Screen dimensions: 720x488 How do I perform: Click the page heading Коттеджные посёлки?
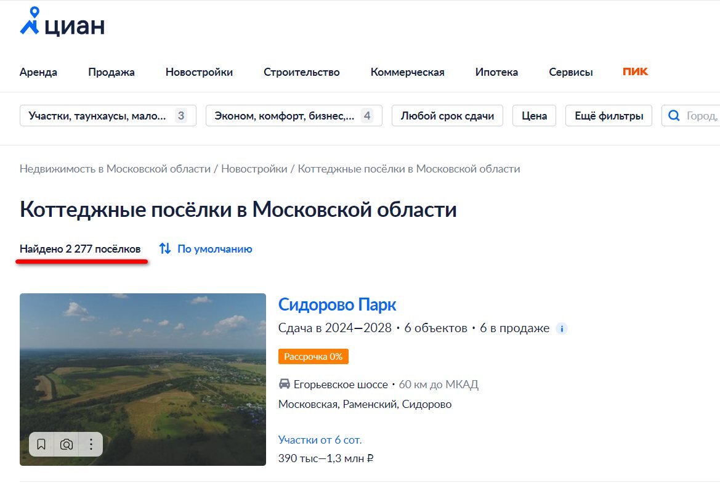click(x=238, y=209)
